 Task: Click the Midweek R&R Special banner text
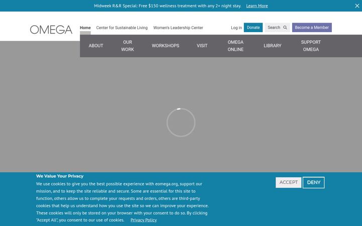[167, 6]
